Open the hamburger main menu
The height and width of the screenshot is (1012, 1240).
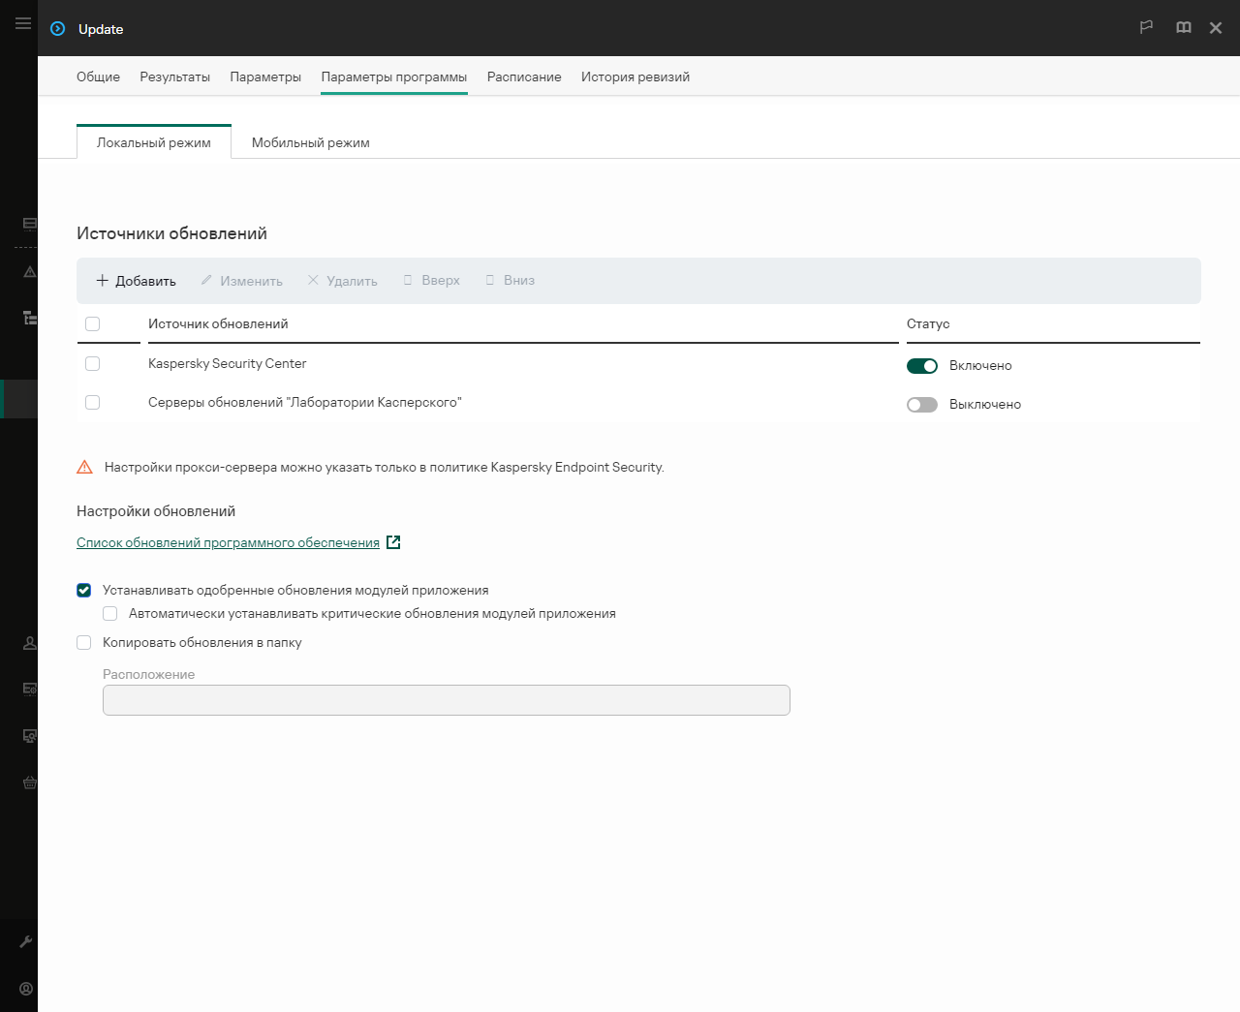point(23,23)
